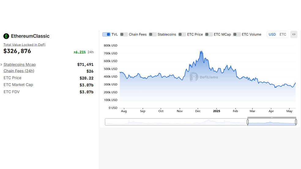This screenshot has height=169, width=301.
Task: Click the right range slider handle
Action: [296, 122]
